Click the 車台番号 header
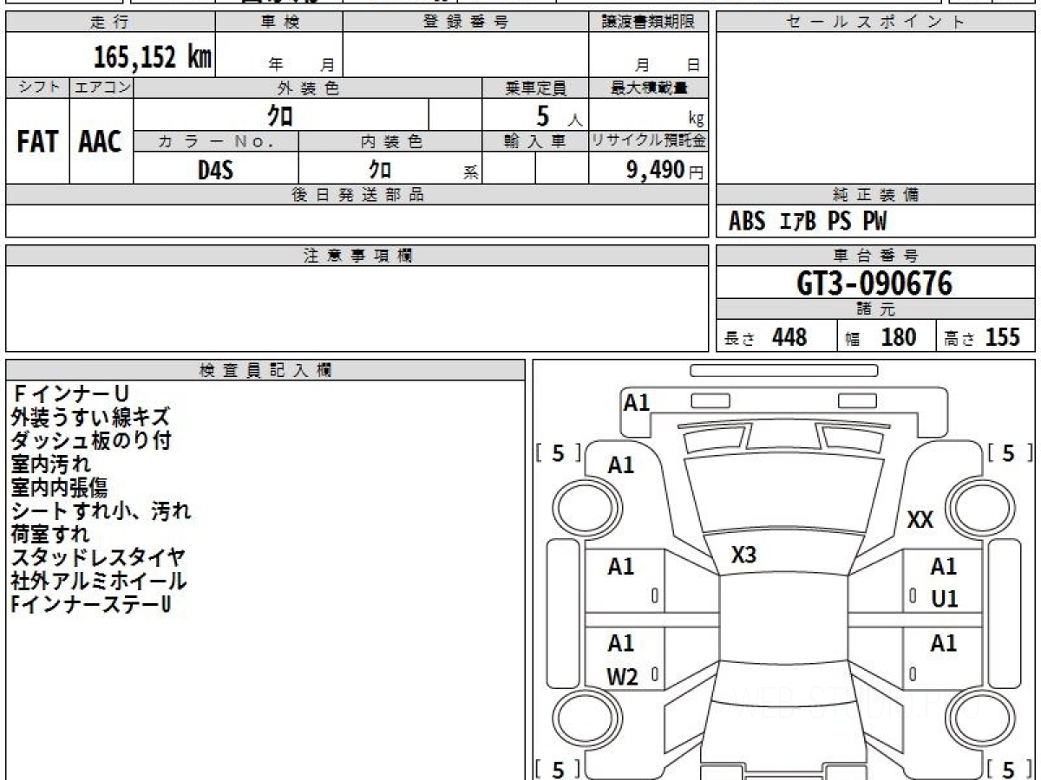Viewport: 1041px width, 780px height. point(875,256)
